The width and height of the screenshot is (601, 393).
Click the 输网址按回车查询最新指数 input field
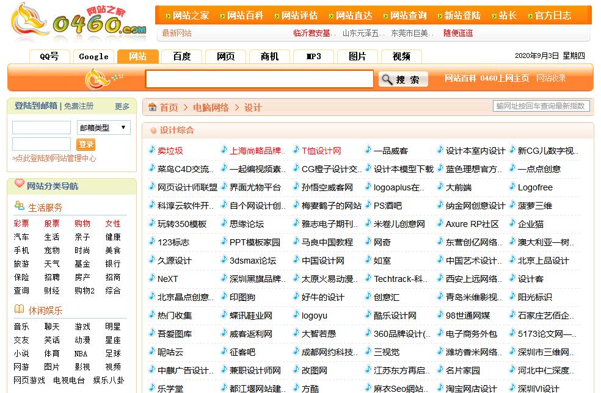(541, 106)
